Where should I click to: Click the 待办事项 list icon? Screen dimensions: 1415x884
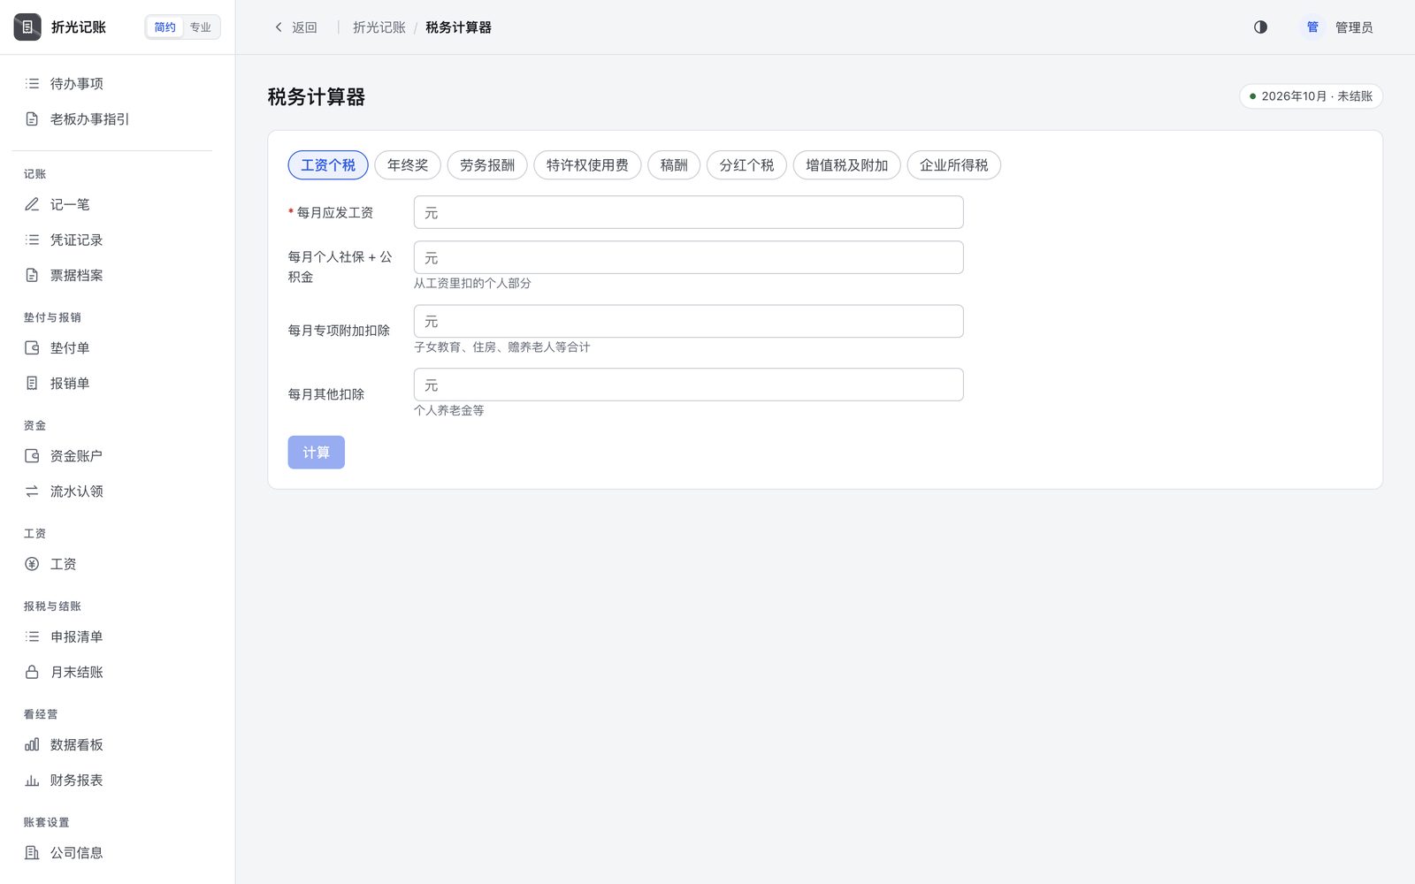pyautogui.click(x=32, y=84)
